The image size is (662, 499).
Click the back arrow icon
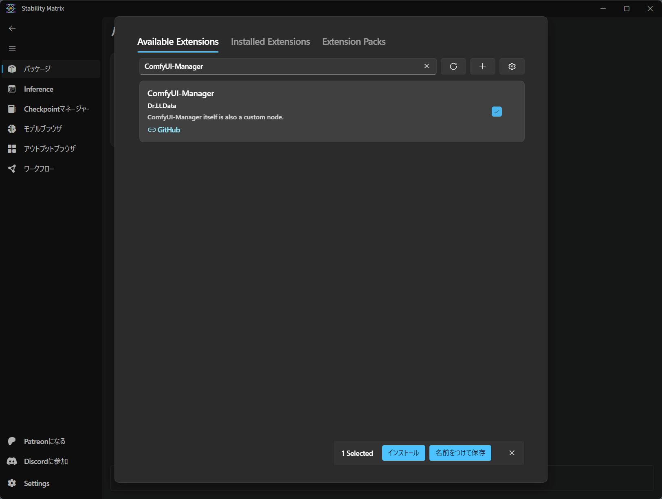pyautogui.click(x=12, y=28)
